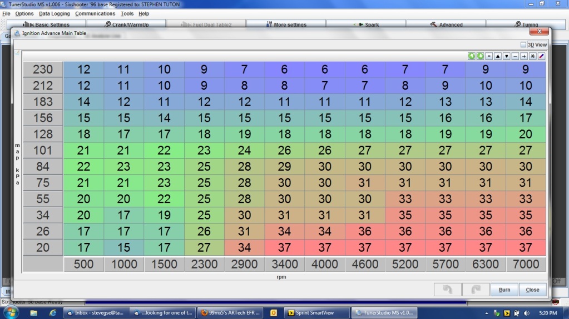This screenshot has height=319, width=569.
Task: Enable the 3D View checkbox
Action: click(523, 45)
